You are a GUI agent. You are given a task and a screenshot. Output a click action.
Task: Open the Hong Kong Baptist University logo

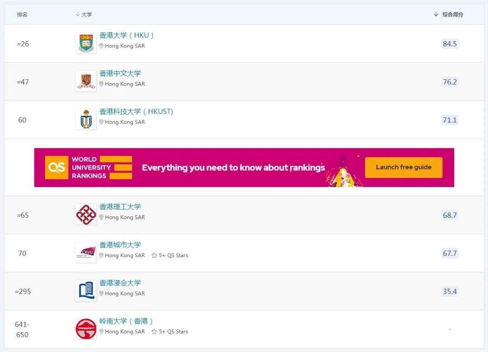click(86, 291)
